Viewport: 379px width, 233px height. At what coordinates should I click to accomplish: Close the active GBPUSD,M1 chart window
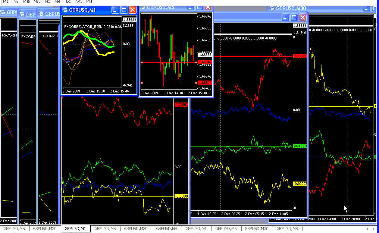(x=132, y=10)
